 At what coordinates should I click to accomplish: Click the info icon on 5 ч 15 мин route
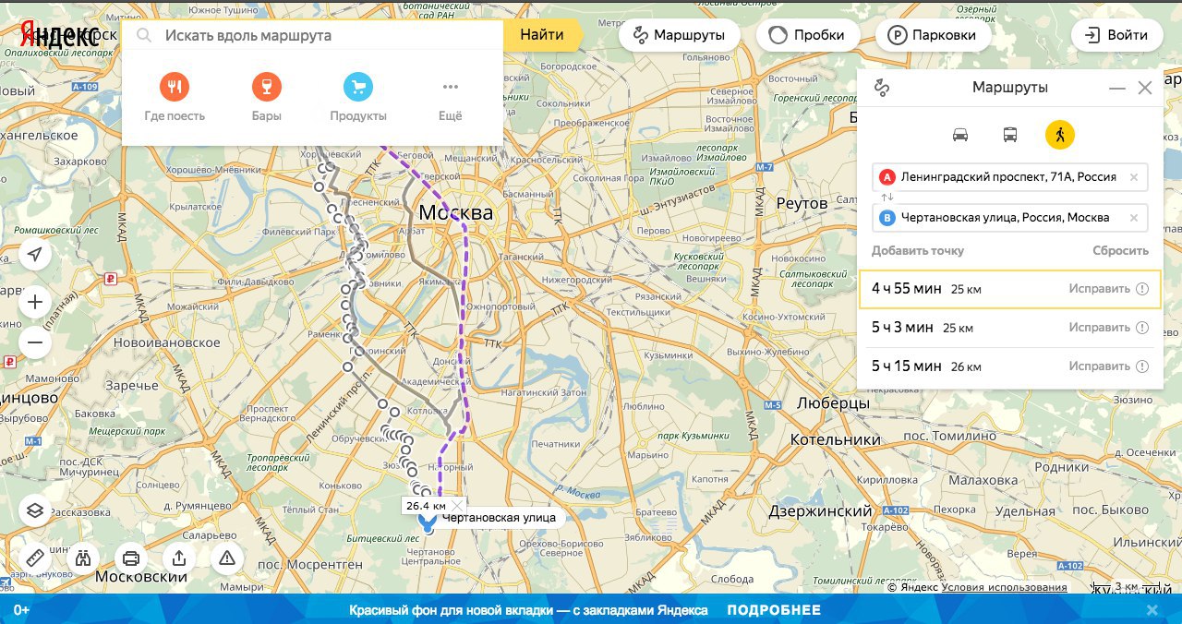point(1142,366)
